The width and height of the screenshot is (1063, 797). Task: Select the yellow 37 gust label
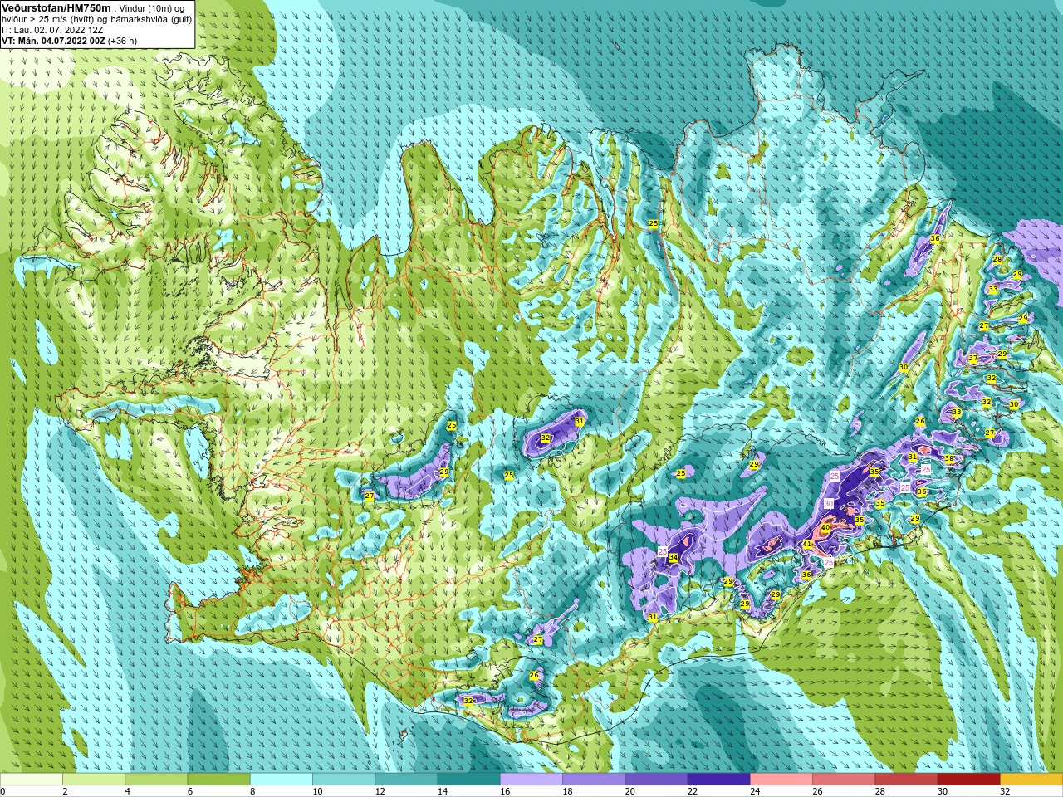[972, 358]
